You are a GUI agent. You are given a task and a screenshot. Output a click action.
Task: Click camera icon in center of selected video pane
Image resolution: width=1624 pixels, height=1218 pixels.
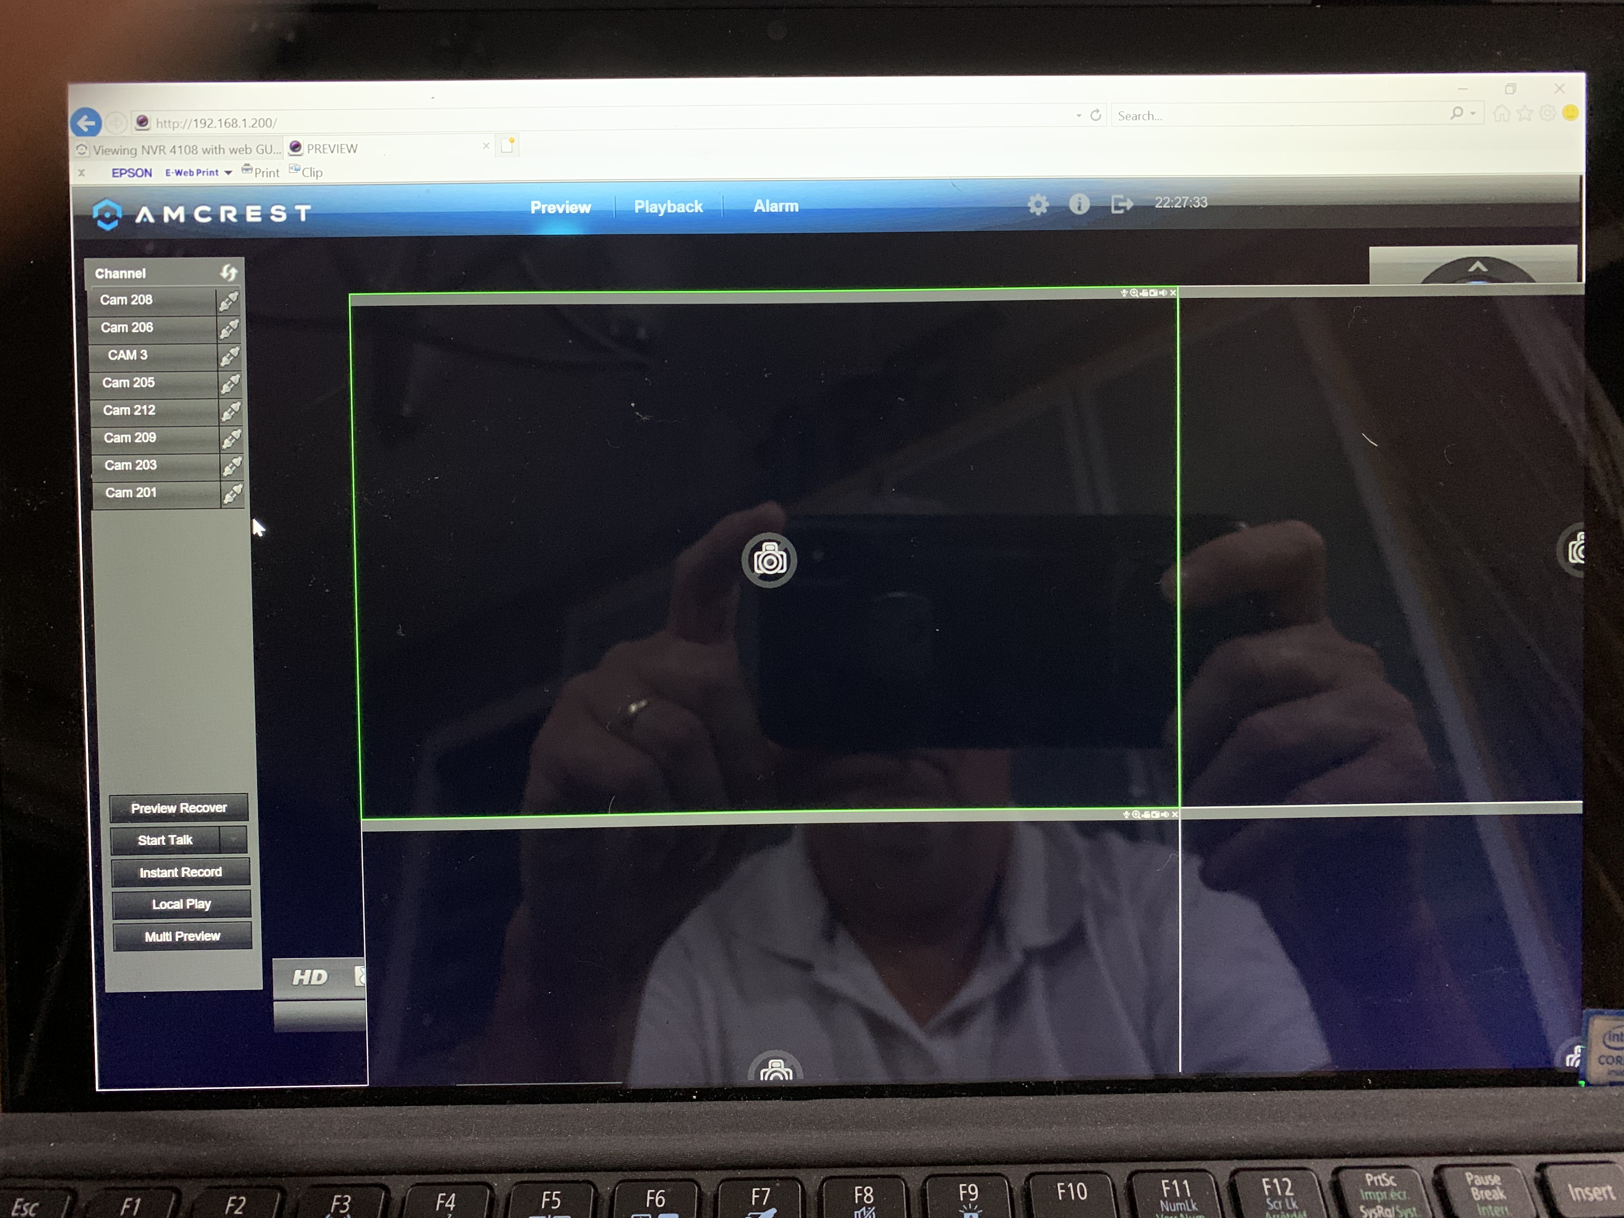(768, 561)
